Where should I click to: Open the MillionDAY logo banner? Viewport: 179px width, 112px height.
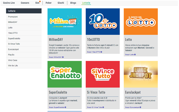tap(64, 22)
